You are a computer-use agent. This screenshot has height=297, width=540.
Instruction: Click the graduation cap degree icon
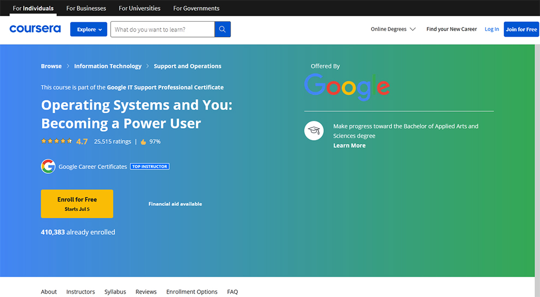pos(314,130)
